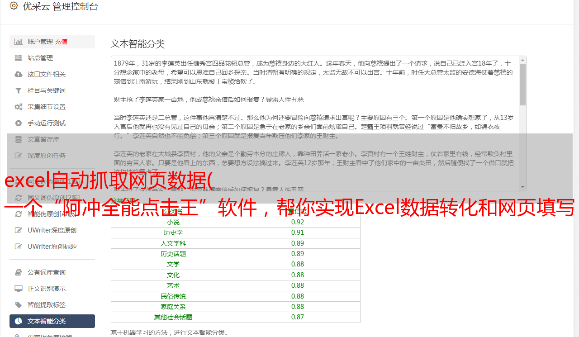
Task: Click the edit icon for 深度原创任务
Action: 19,156
